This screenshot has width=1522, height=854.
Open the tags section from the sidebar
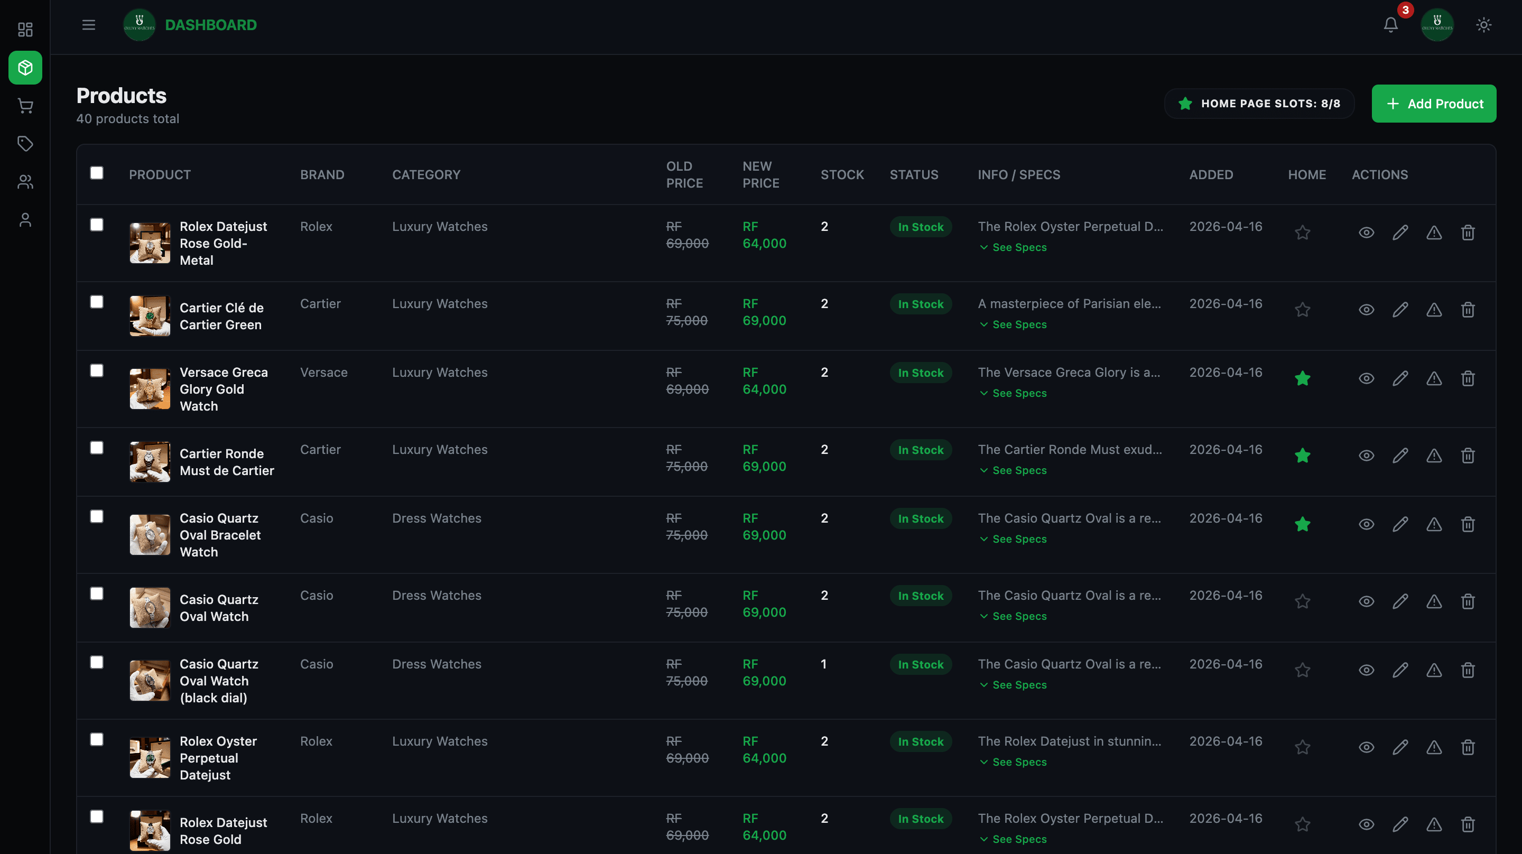[x=25, y=144]
